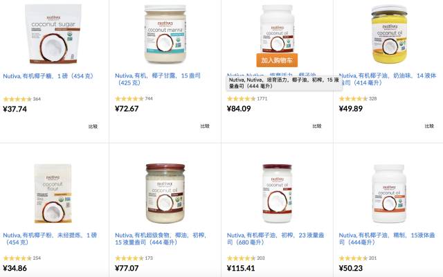This screenshot has width=443, height=277.
Task: Toggle 比较 compare for the coconut manna
Action: [205, 126]
